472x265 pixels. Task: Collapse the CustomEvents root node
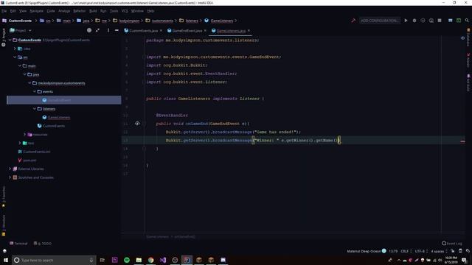point(10,40)
